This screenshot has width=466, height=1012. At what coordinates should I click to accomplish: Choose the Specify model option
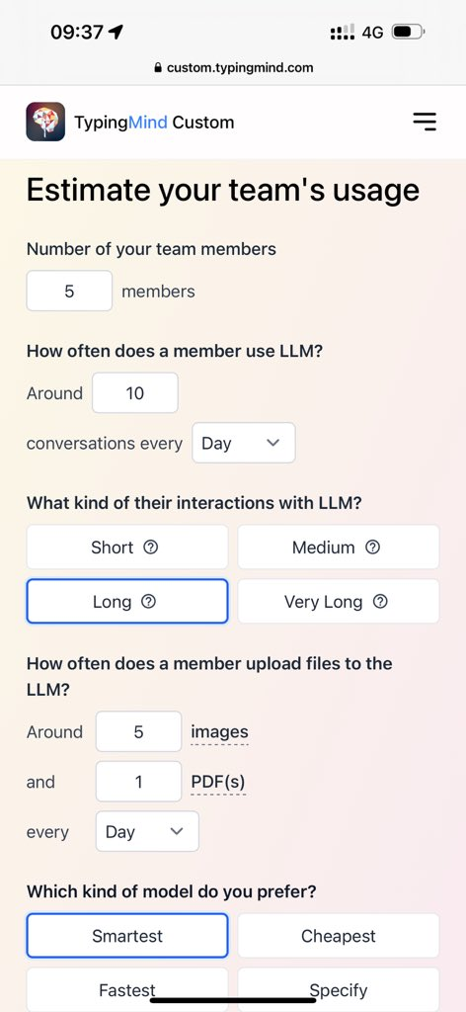[x=339, y=989]
